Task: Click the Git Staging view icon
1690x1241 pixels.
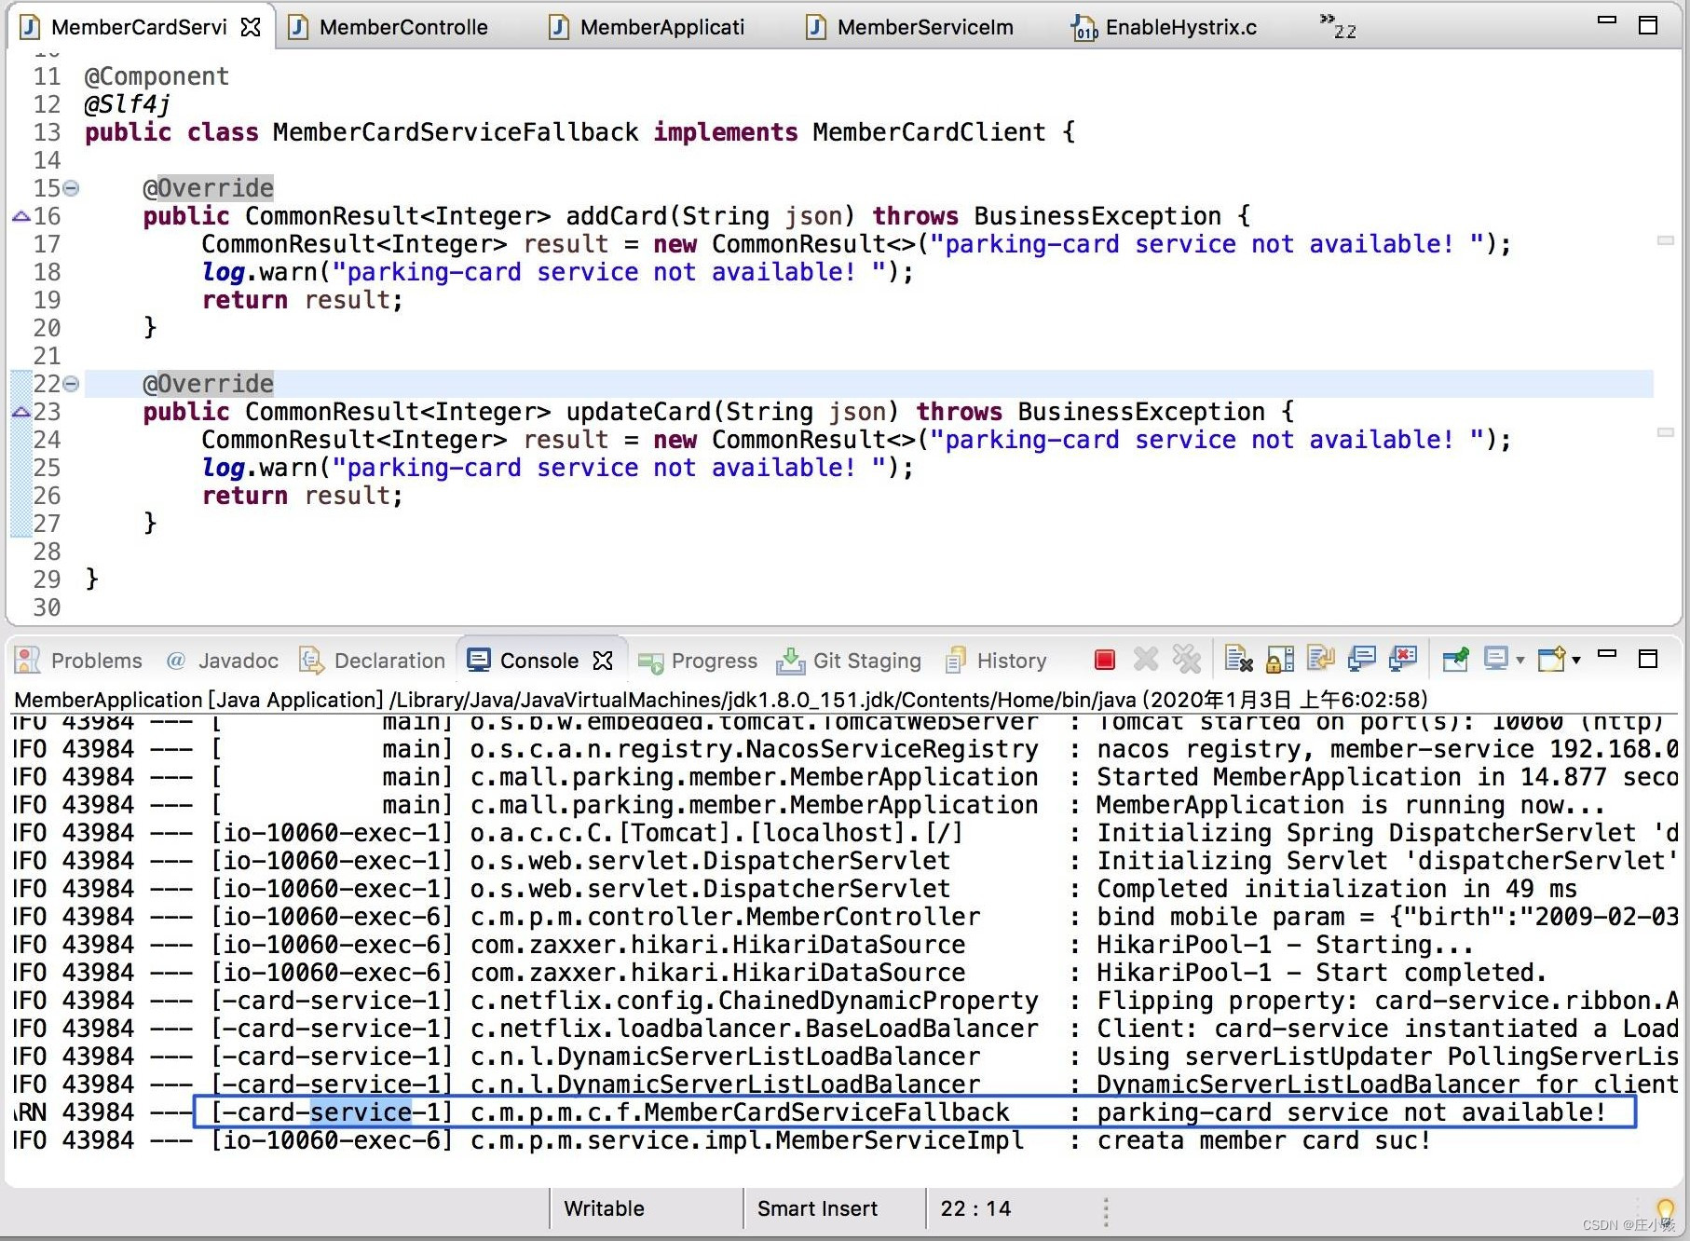Action: (791, 660)
